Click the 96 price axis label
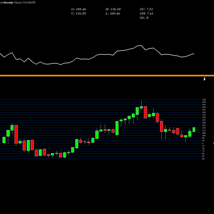 203,138
